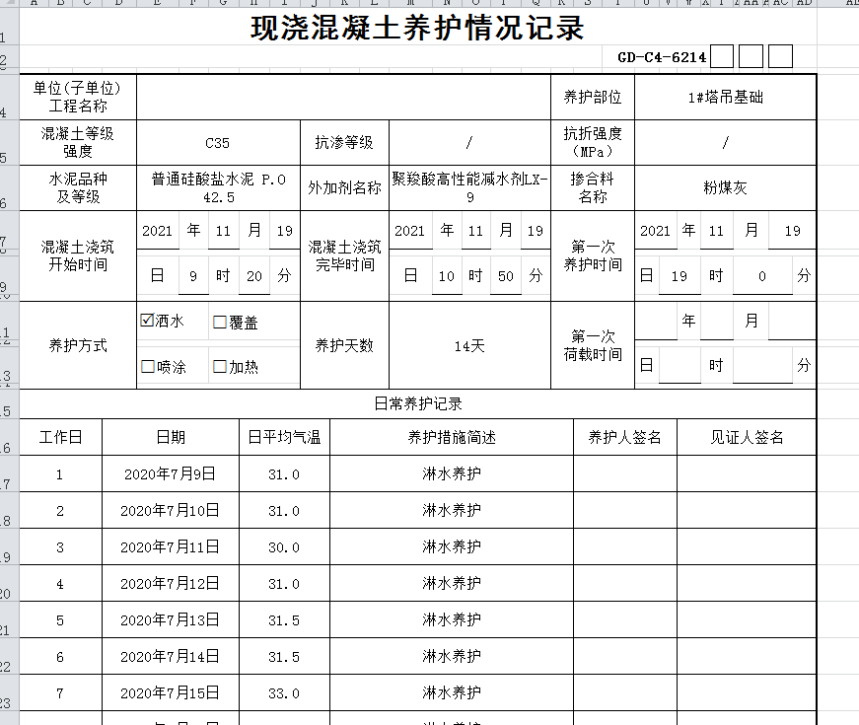Image resolution: width=859 pixels, height=725 pixels.
Task: Click the 1#塔吊基础 cell
Action: coord(725,97)
